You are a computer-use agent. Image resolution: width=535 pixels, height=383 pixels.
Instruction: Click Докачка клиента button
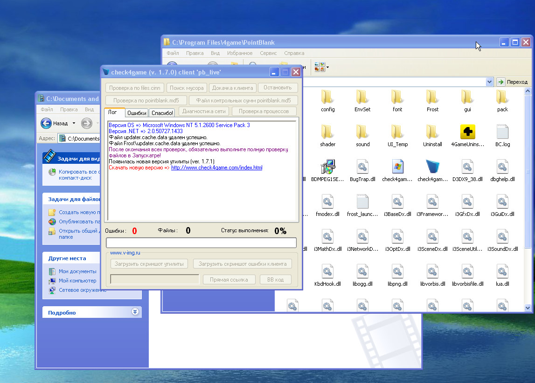coord(232,88)
